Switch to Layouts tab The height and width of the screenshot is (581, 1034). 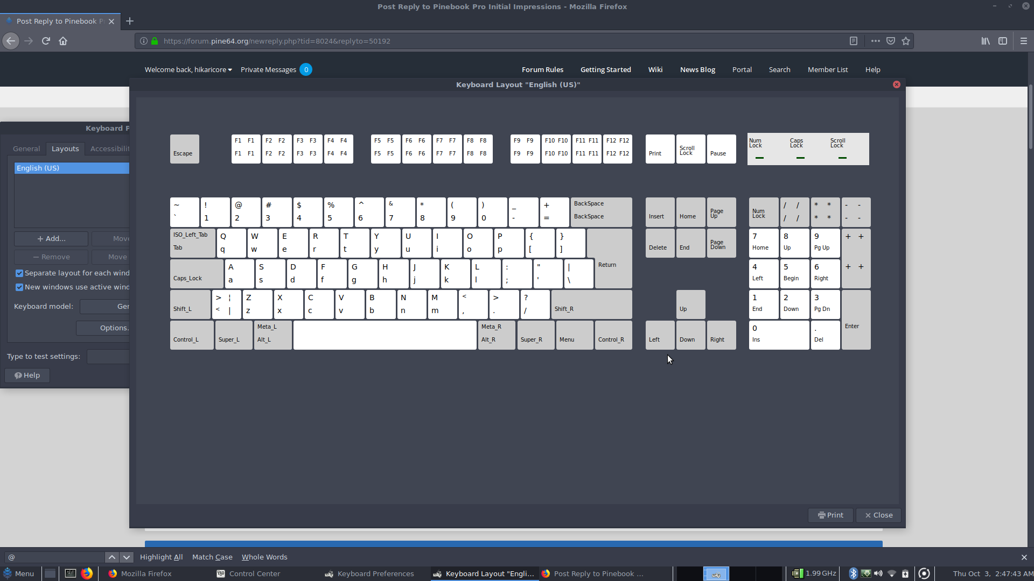pyautogui.click(x=65, y=149)
